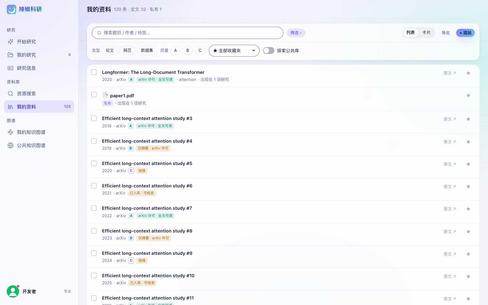Select checkbox for attention study #4

(x=94, y=141)
